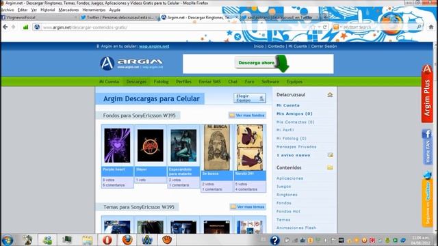Open Elegir Equipo selector
The width and height of the screenshot is (438, 246).
[x=250, y=98]
